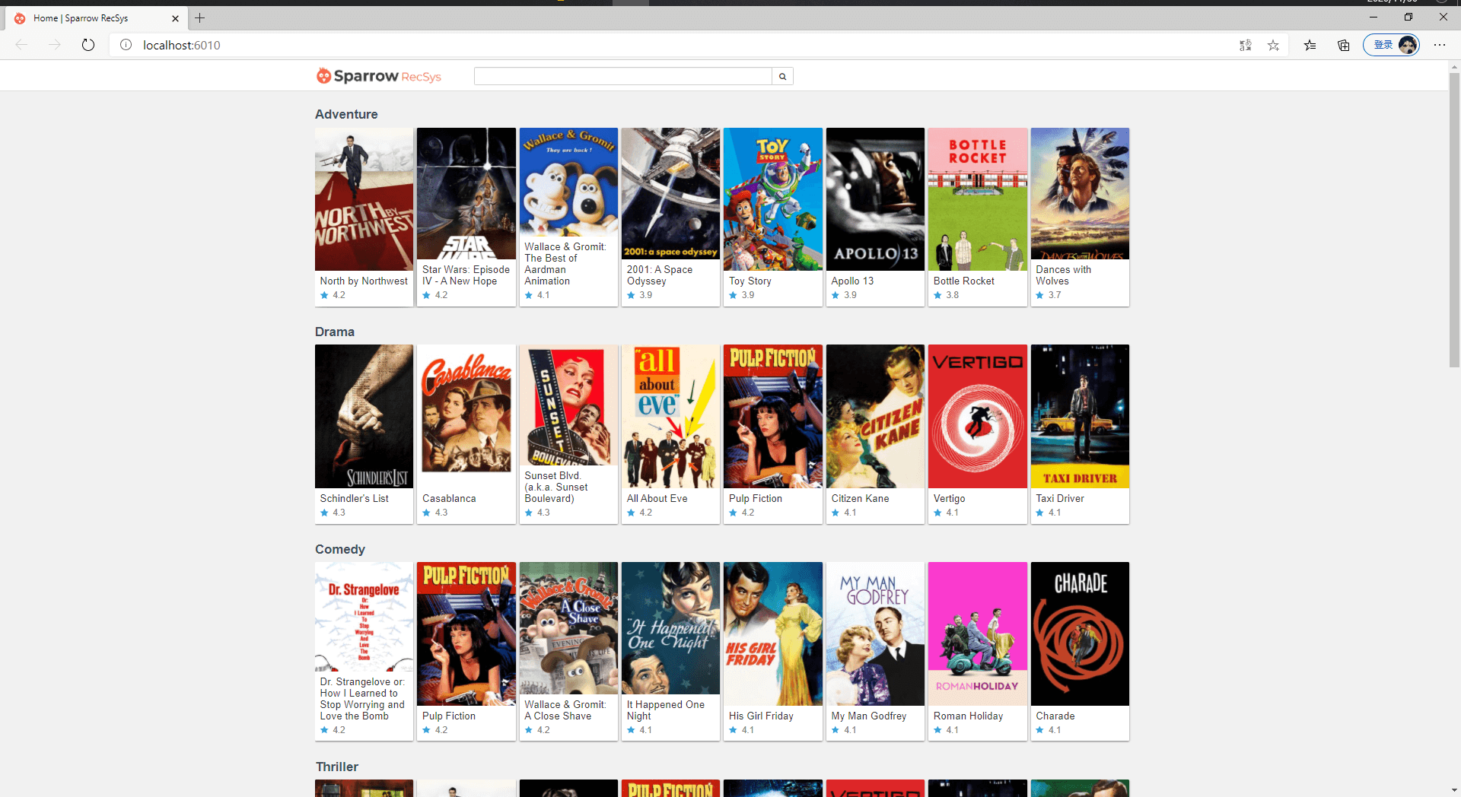1461x797 pixels.
Task: Click the Roman Holiday title text
Action: [x=969, y=716]
